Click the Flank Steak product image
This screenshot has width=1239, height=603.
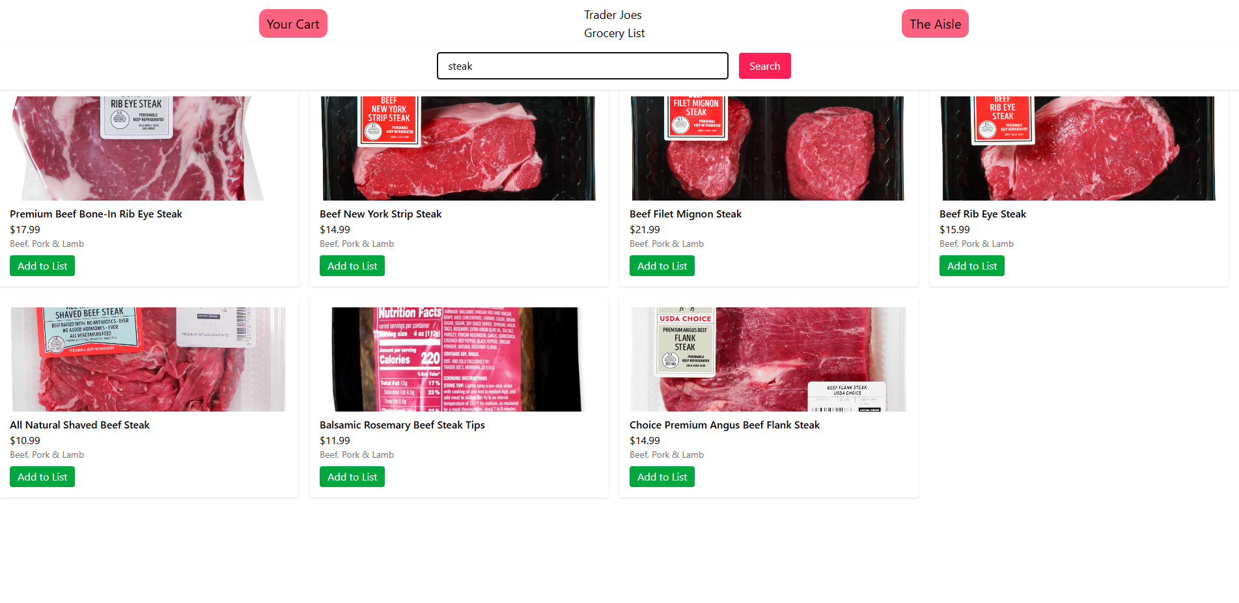pos(769,359)
